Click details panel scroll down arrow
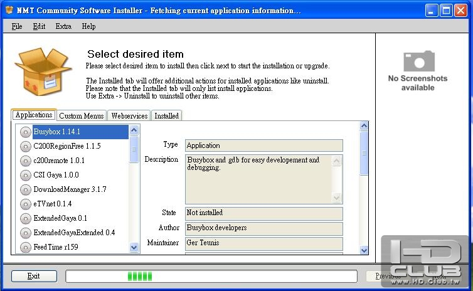Screen dimensions: 473x291 click(364, 250)
